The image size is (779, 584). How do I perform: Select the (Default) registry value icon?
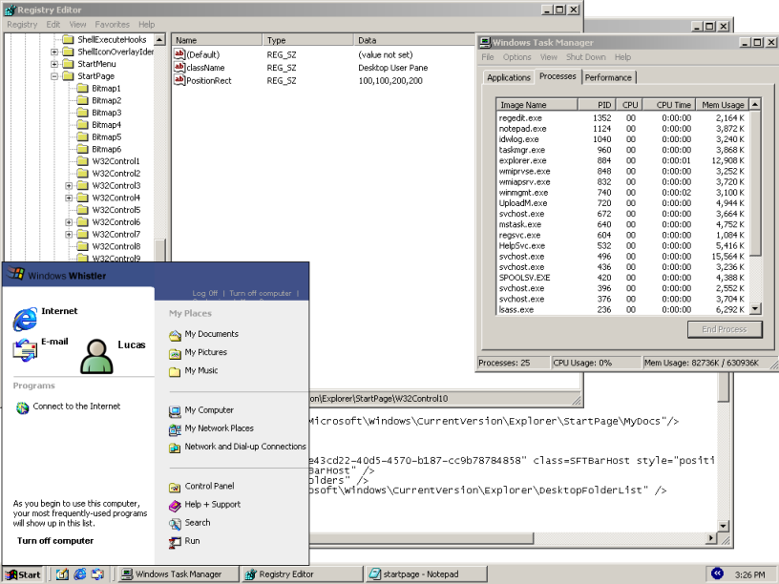(x=179, y=54)
